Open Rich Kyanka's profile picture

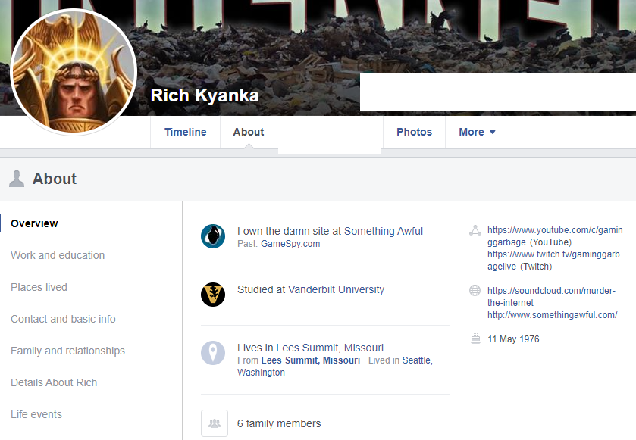click(x=74, y=72)
